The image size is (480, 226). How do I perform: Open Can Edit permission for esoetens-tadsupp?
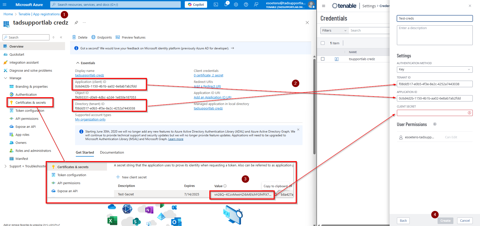pyautogui.click(x=451, y=137)
